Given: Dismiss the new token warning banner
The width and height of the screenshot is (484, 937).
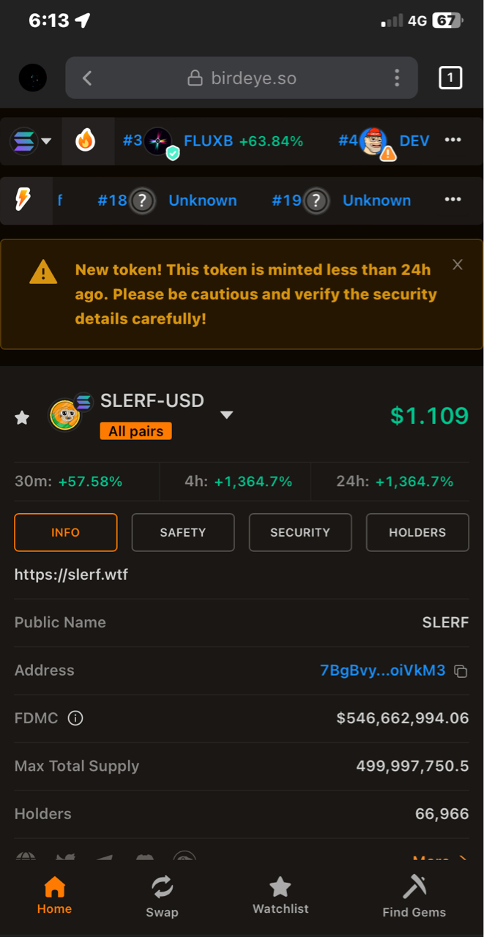Looking at the screenshot, I should click(x=458, y=265).
